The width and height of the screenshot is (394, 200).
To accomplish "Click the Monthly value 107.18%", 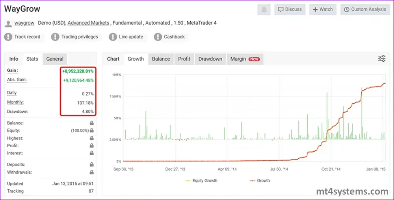I will pos(85,103).
